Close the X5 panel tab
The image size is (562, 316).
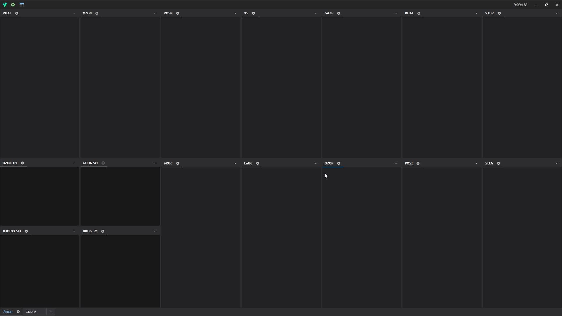pyautogui.click(x=253, y=13)
